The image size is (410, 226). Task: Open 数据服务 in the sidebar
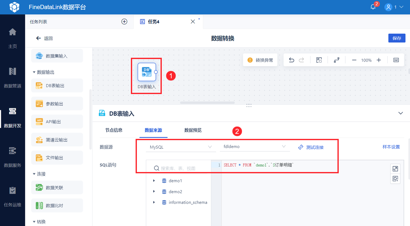point(12,157)
